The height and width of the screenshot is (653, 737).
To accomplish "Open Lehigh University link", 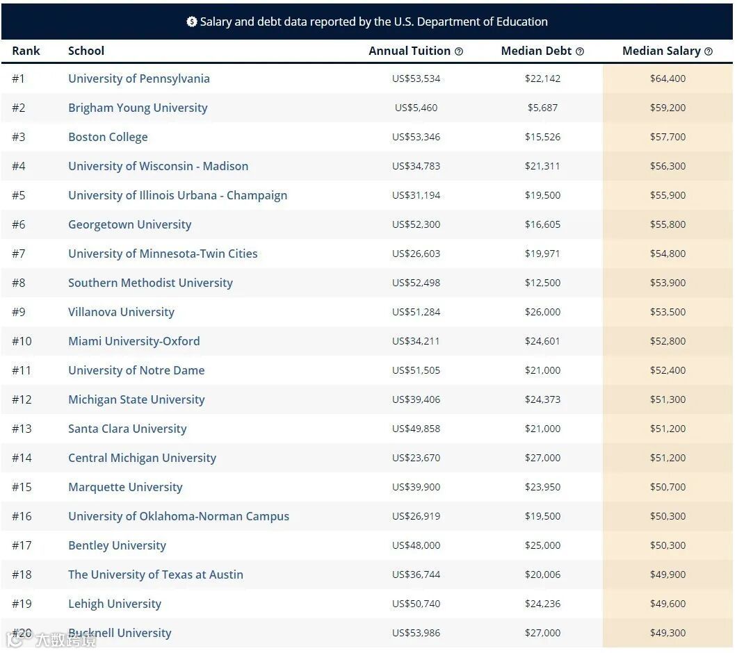I will (115, 603).
